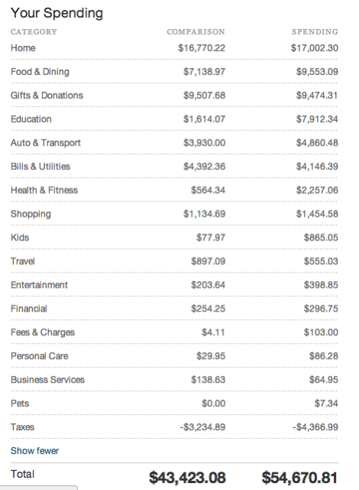Screen dimensions: 359x490
Task: Open Gifts & Donations category
Action: point(47,95)
